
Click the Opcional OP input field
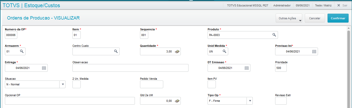click(70, 101)
